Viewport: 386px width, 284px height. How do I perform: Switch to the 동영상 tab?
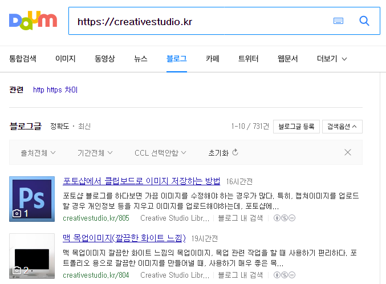point(104,59)
